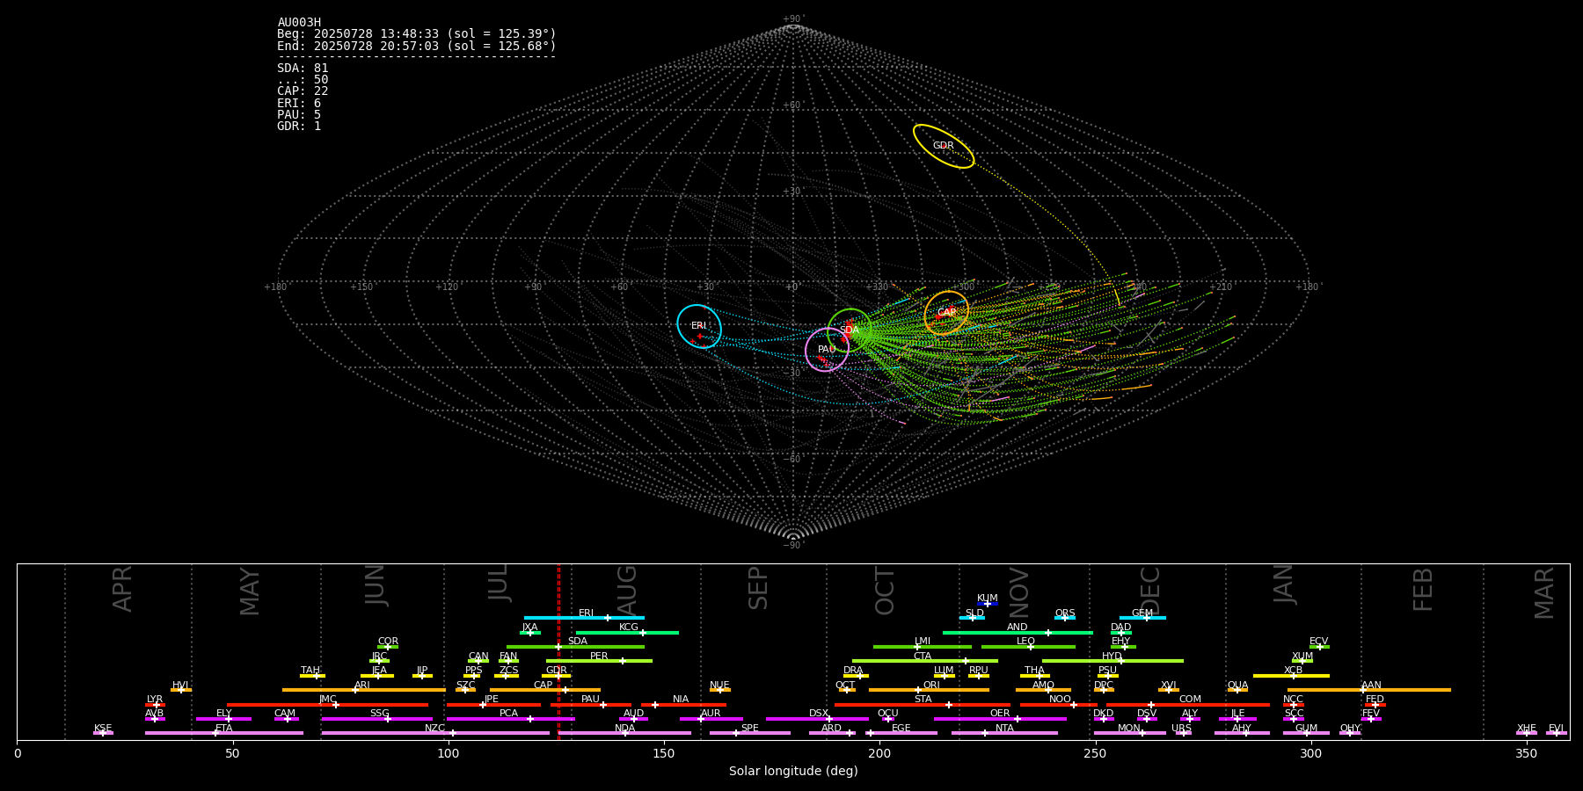Click the ETA shower bar in timeline
1583x791 pixels.
click(x=224, y=733)
